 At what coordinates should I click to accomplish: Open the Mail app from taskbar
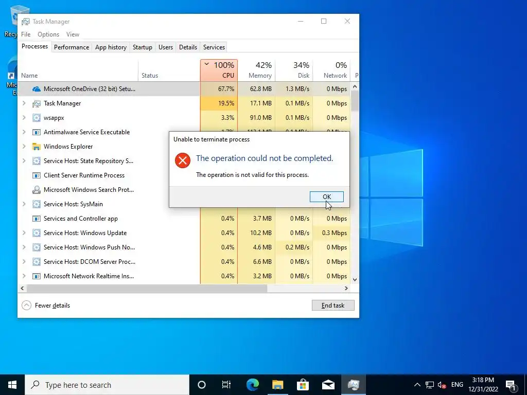tap(328, 385)
